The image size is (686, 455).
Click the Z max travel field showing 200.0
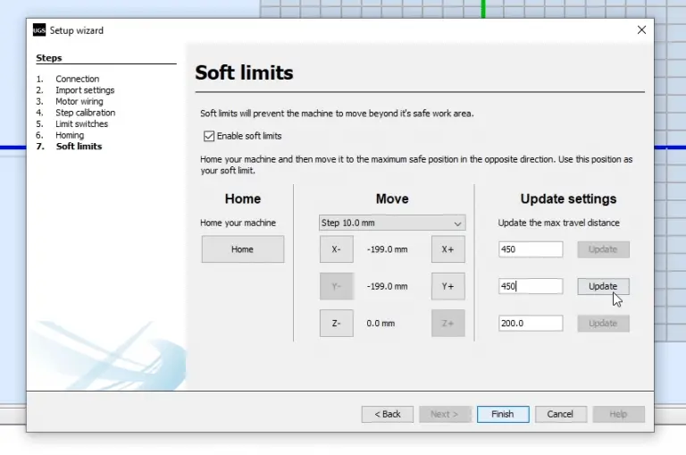pos(531,323)
